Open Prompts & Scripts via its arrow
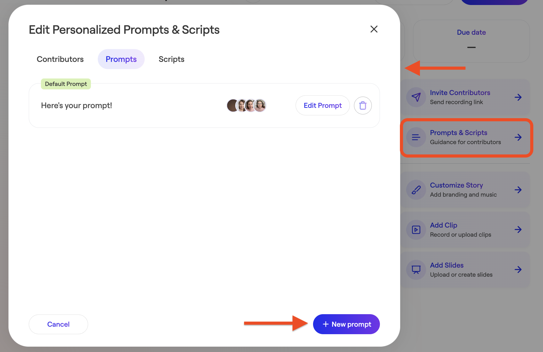 pyautogui.click(x=518, y=137)
